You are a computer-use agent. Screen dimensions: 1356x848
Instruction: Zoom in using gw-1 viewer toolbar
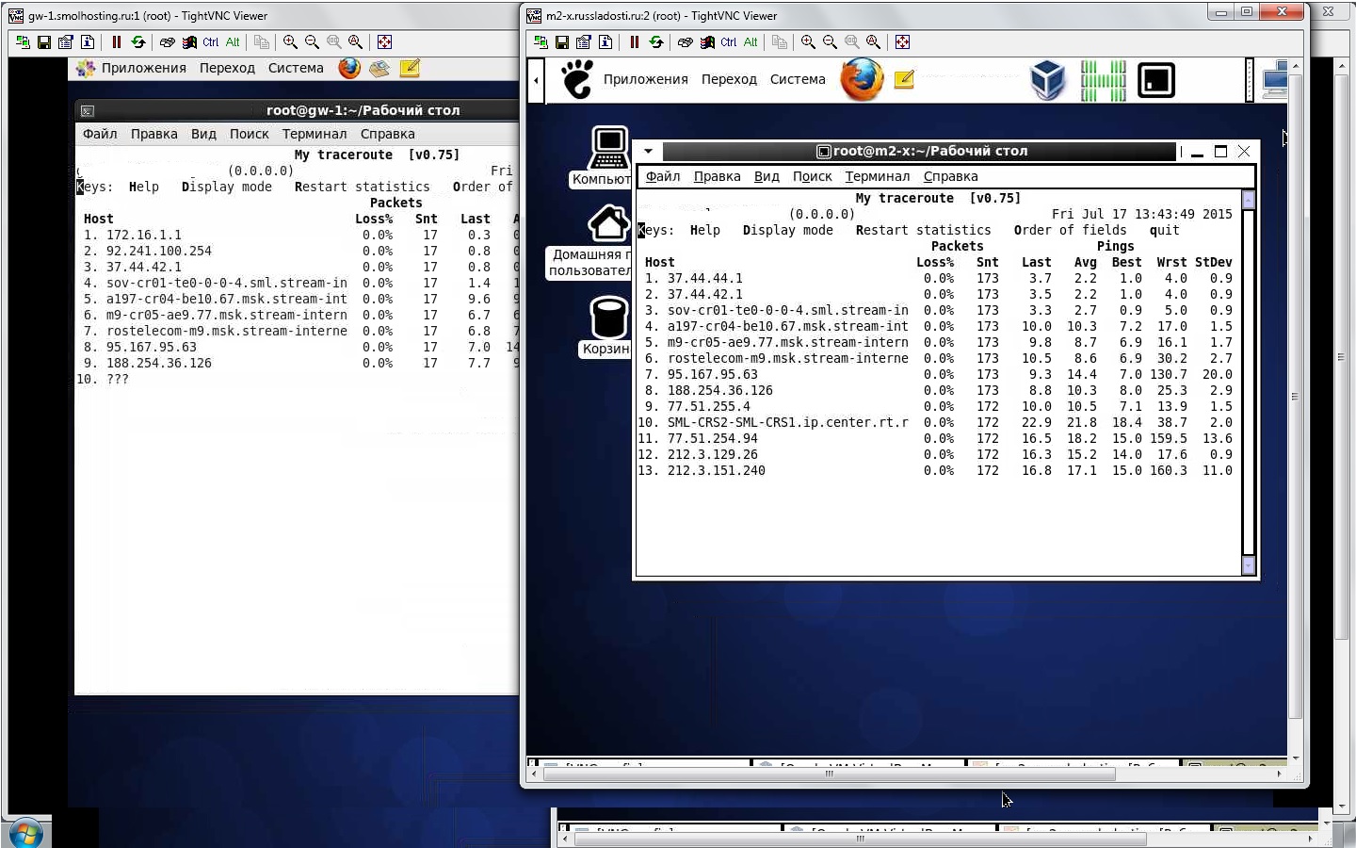coord(290,42)
